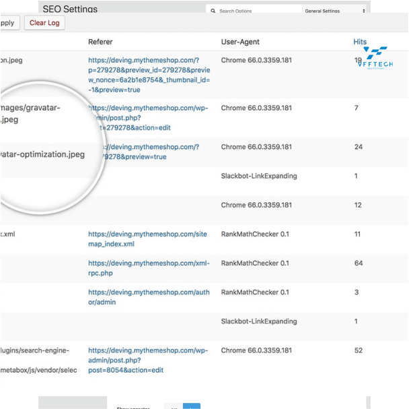Image resolution: width=409 pixels, height=409 pixels.
Task: Click the avatar-optimization.jpeg URI text
Action: (x=42, y=154)
